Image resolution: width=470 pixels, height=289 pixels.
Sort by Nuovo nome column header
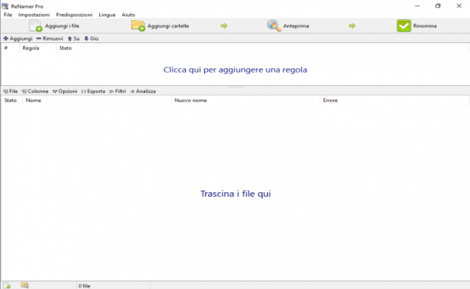pyautogui.click(x=246, y=100)
